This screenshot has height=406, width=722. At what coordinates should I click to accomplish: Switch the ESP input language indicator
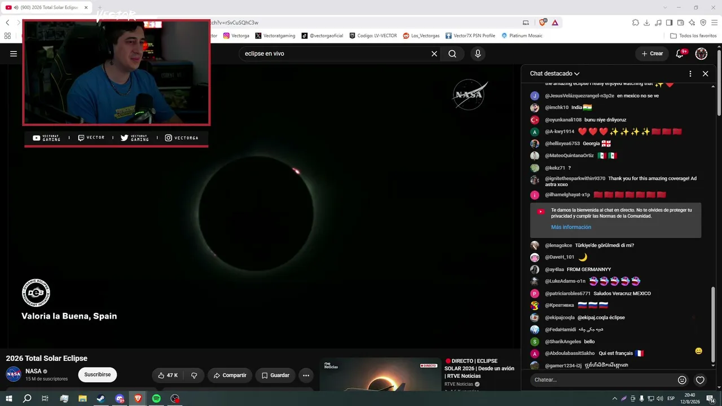(671, 399)
